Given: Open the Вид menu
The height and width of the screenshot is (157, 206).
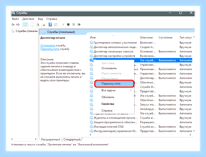Looking at the screenshot, I should coord(40,19).
